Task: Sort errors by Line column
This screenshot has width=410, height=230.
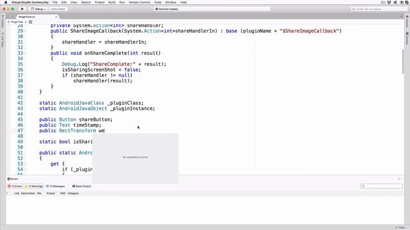Action: (x=17, y=193)
